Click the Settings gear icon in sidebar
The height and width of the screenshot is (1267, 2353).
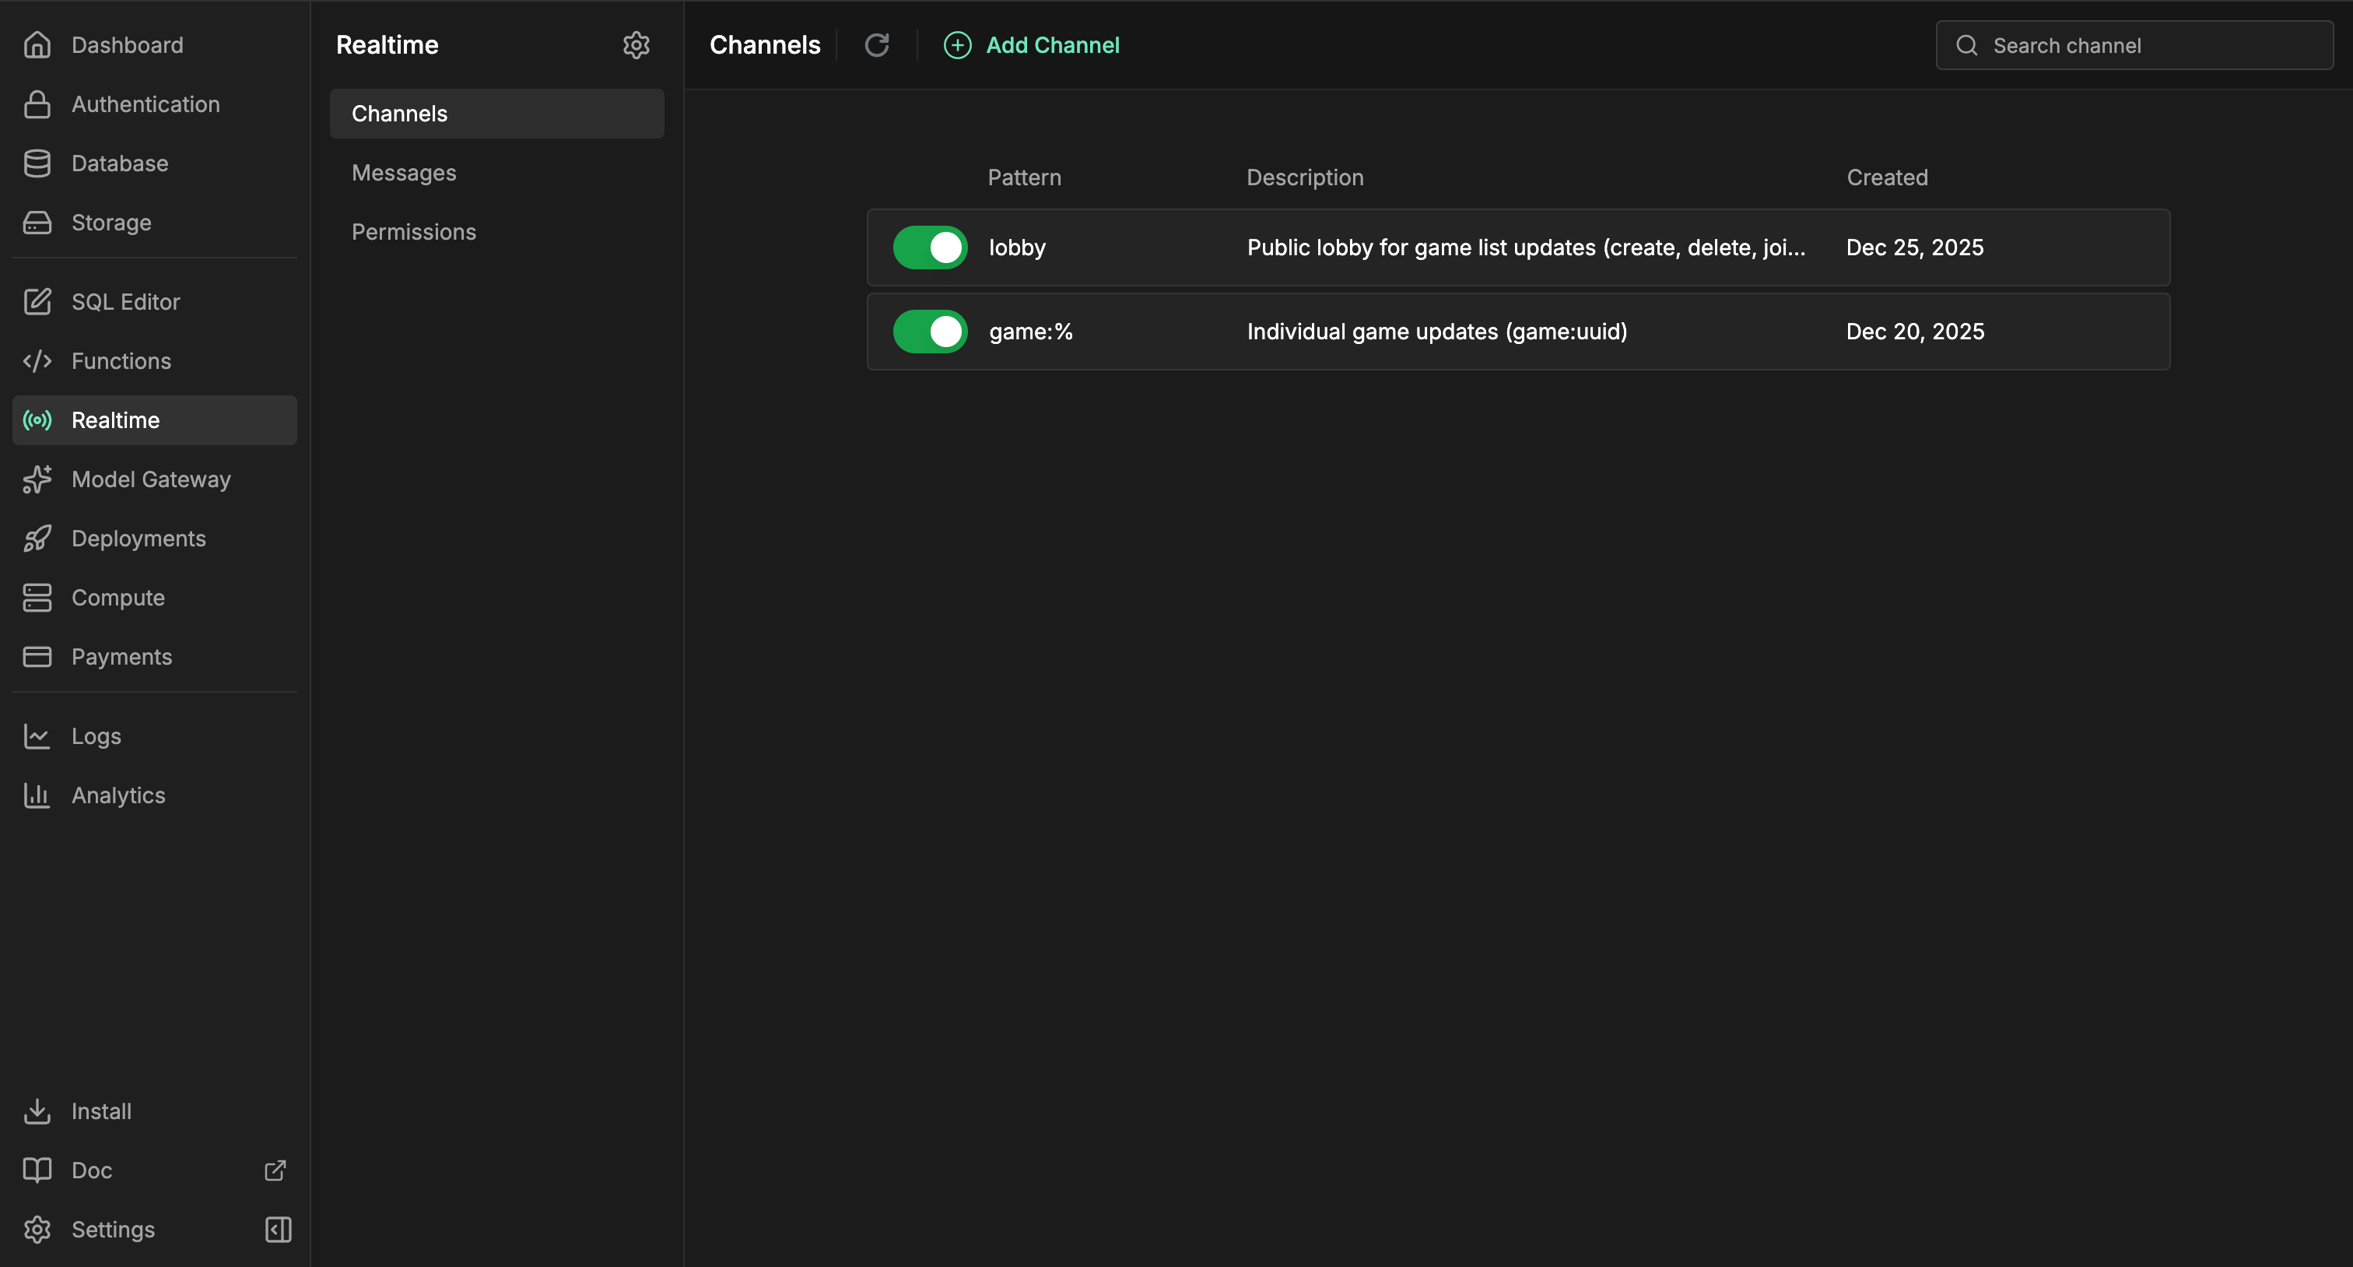pos(37,1230)
